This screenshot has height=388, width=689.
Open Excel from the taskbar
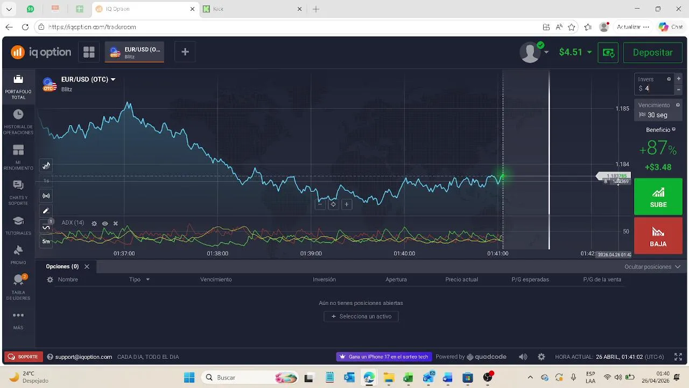click(409, 378)
